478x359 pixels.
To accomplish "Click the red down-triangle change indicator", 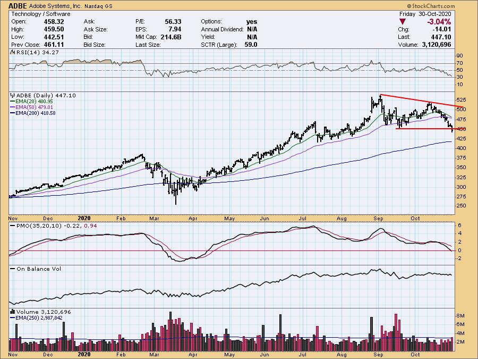I will [x=403, y=22].
